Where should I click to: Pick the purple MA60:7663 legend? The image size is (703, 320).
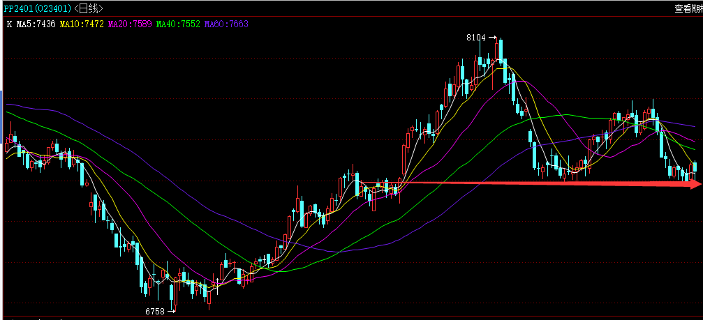225,24
